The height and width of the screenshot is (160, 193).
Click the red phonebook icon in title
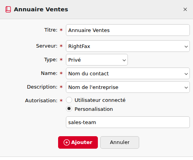(8, 9)
